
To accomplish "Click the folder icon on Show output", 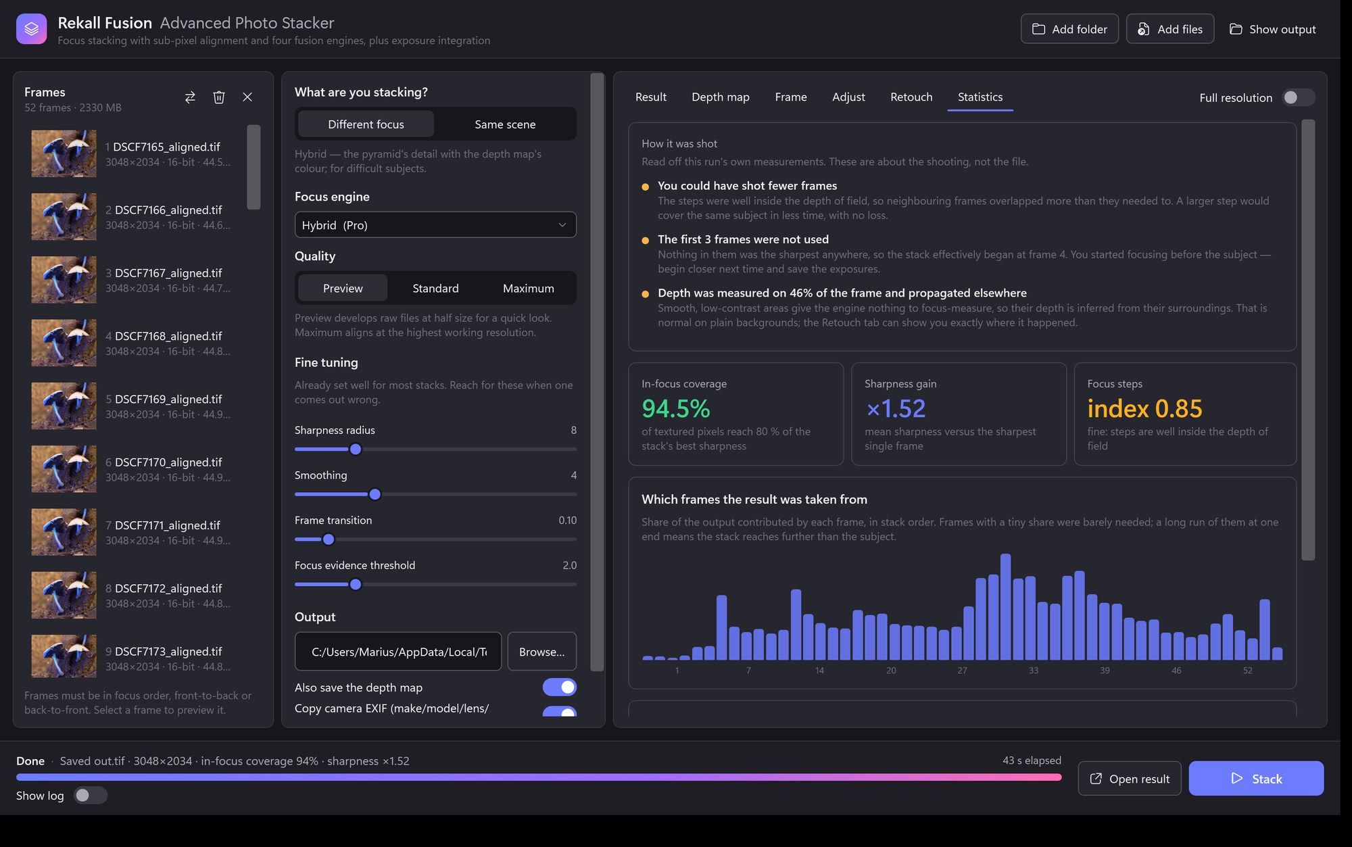I will (1236, 29).
